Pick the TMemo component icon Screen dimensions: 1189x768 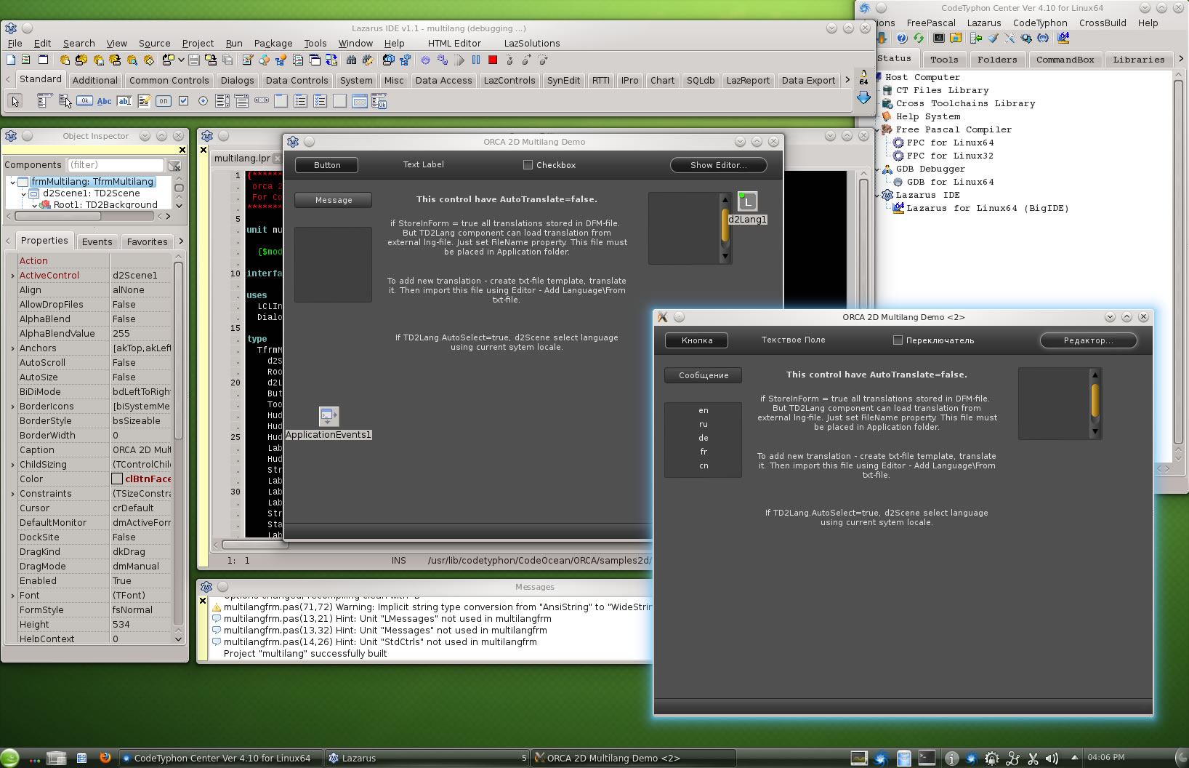(144, 101)
